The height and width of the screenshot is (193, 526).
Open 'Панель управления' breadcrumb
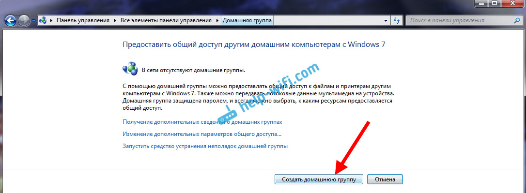tap(83, 20)
